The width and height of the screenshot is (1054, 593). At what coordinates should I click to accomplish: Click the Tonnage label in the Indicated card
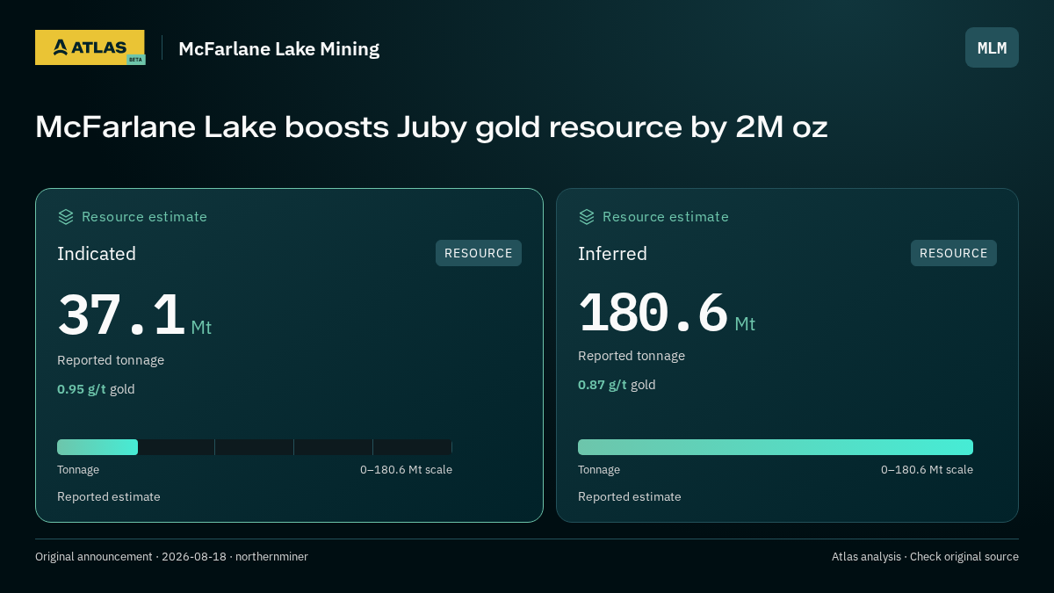click(x=78, y=470)
